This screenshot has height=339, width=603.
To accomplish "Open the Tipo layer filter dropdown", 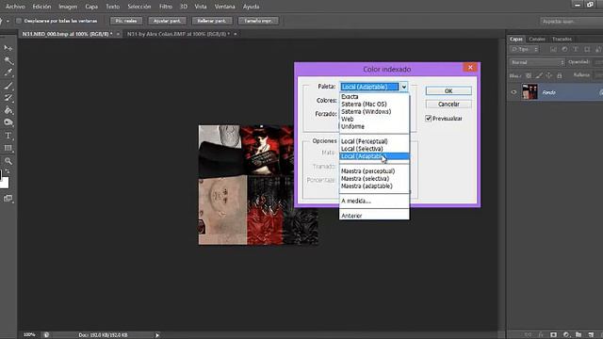I will [x=524, y=49].
